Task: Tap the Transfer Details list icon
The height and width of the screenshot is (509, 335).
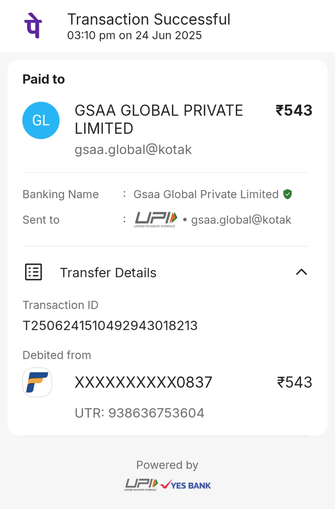Action: [x=34, y=272]
